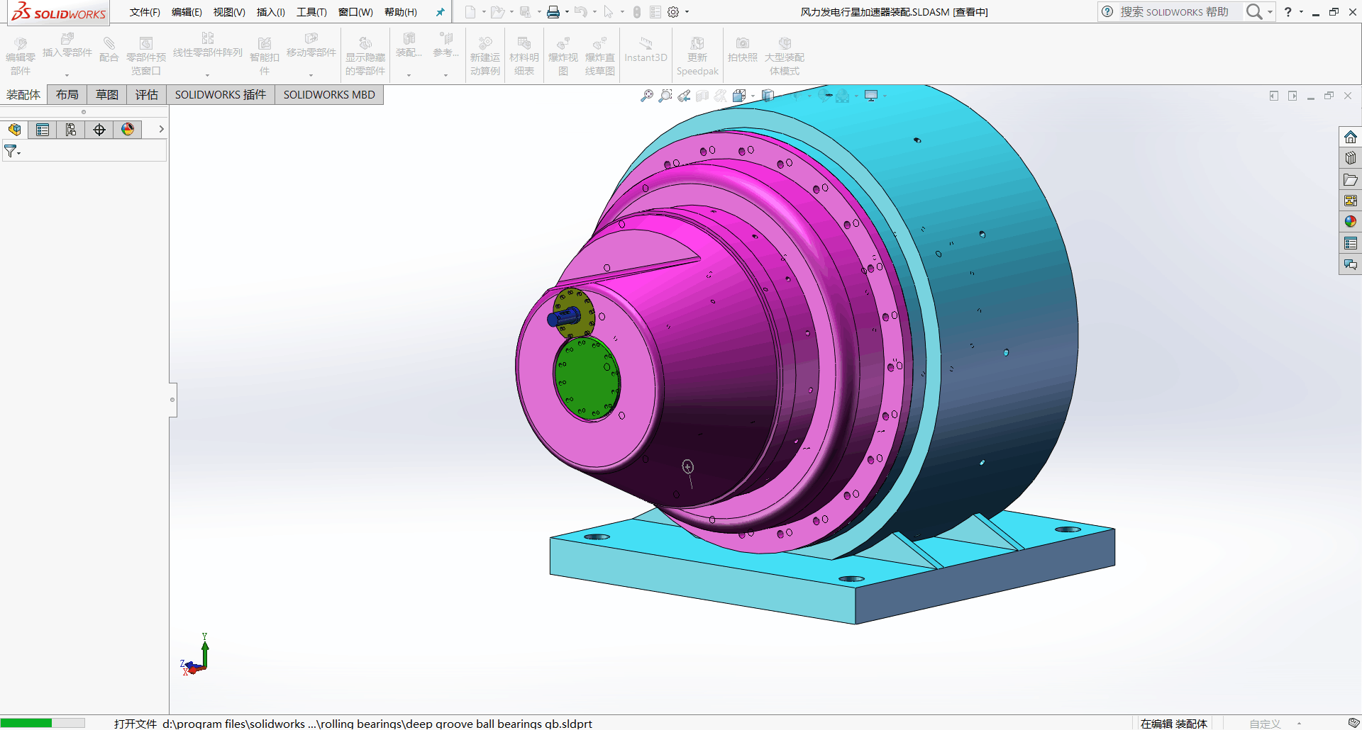Expand the 装配... dropdown arrow
This screenshot has width=1362, height=730.
click(x=409, y=74)
